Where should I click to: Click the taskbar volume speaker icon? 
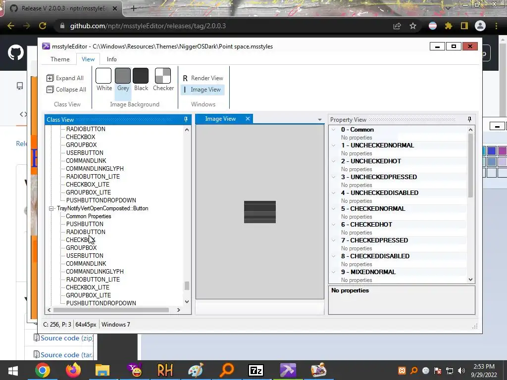(x=461, y=371)
